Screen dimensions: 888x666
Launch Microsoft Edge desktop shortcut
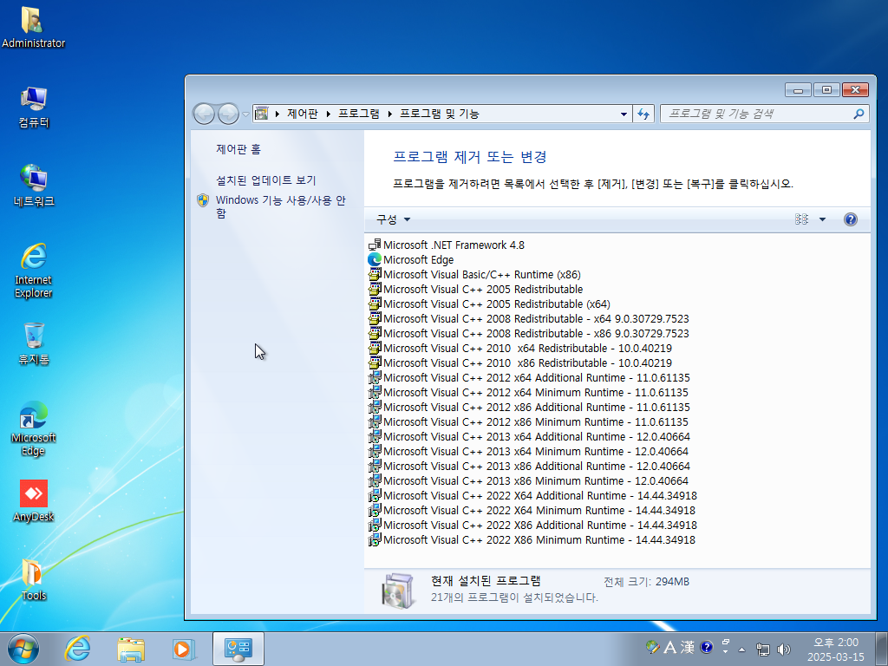[x=34, y=428]
